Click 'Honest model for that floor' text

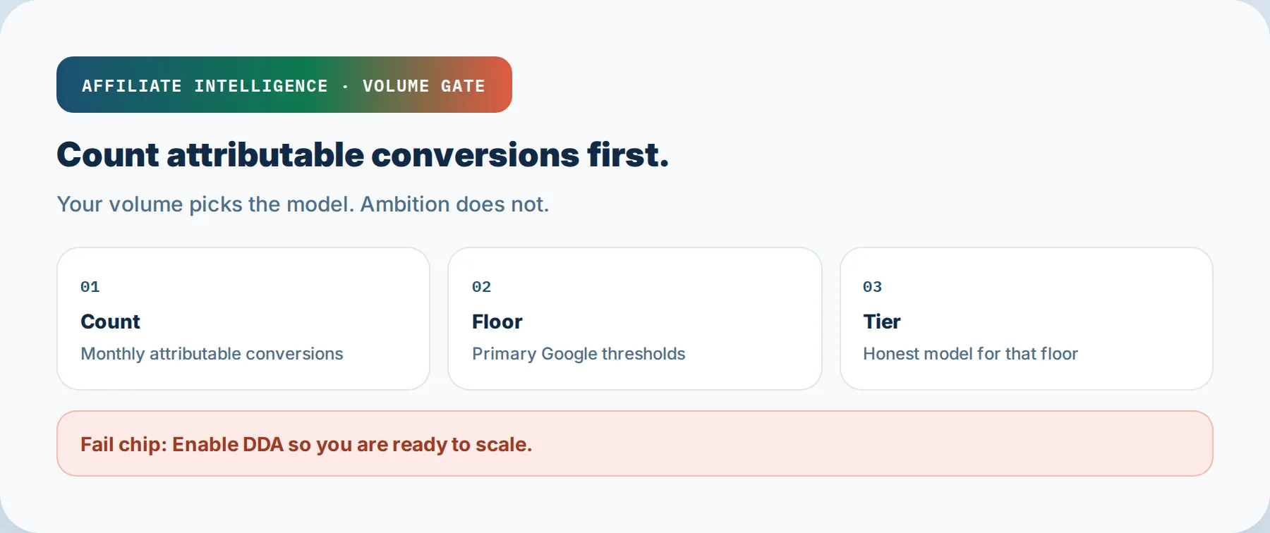coord(970,354)
